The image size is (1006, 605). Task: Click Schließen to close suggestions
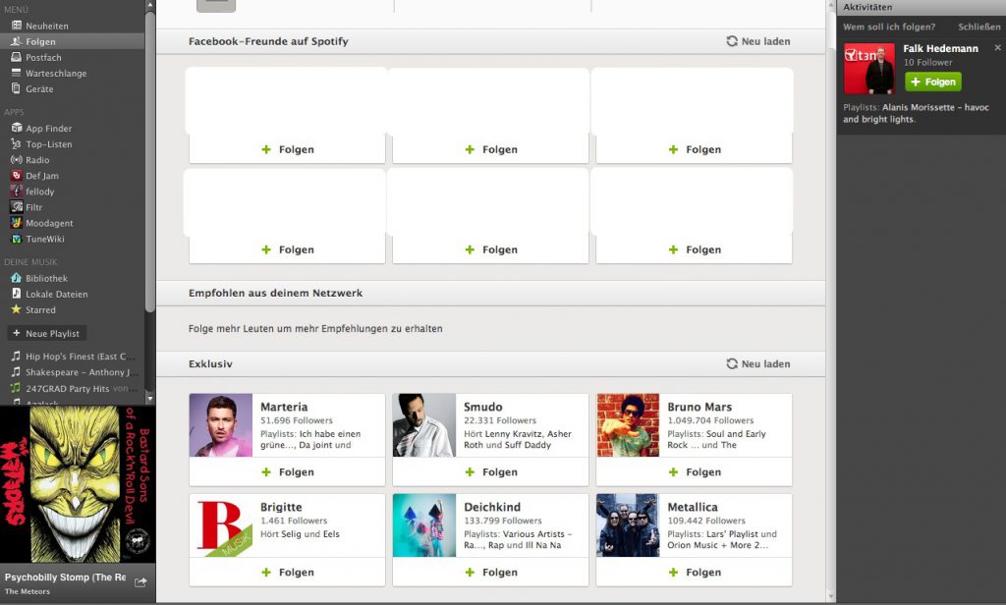click(978, 27)
